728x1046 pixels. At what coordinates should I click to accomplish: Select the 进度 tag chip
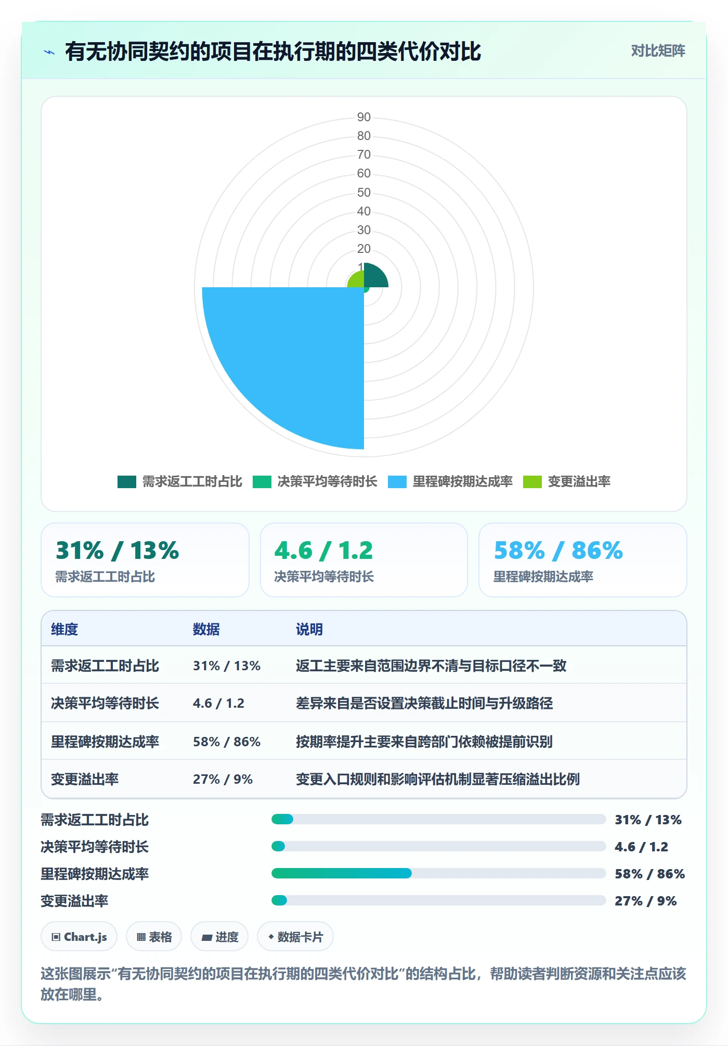(x=219, y=937)
